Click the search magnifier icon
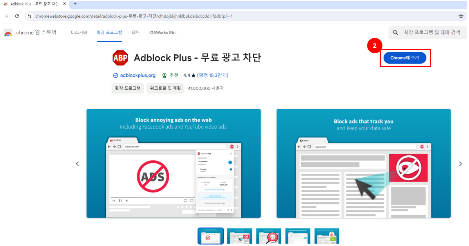This screenshot has width=469, height=246. [395, 32]
